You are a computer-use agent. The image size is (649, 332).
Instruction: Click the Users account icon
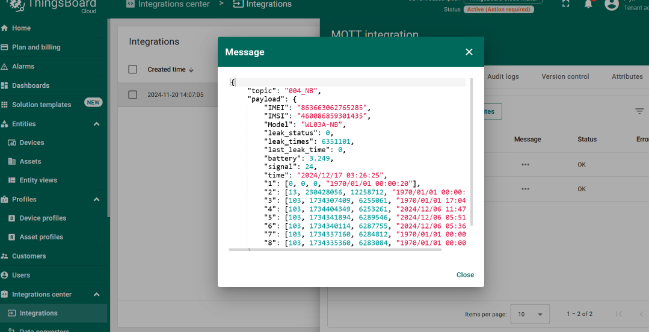(5, 275)
